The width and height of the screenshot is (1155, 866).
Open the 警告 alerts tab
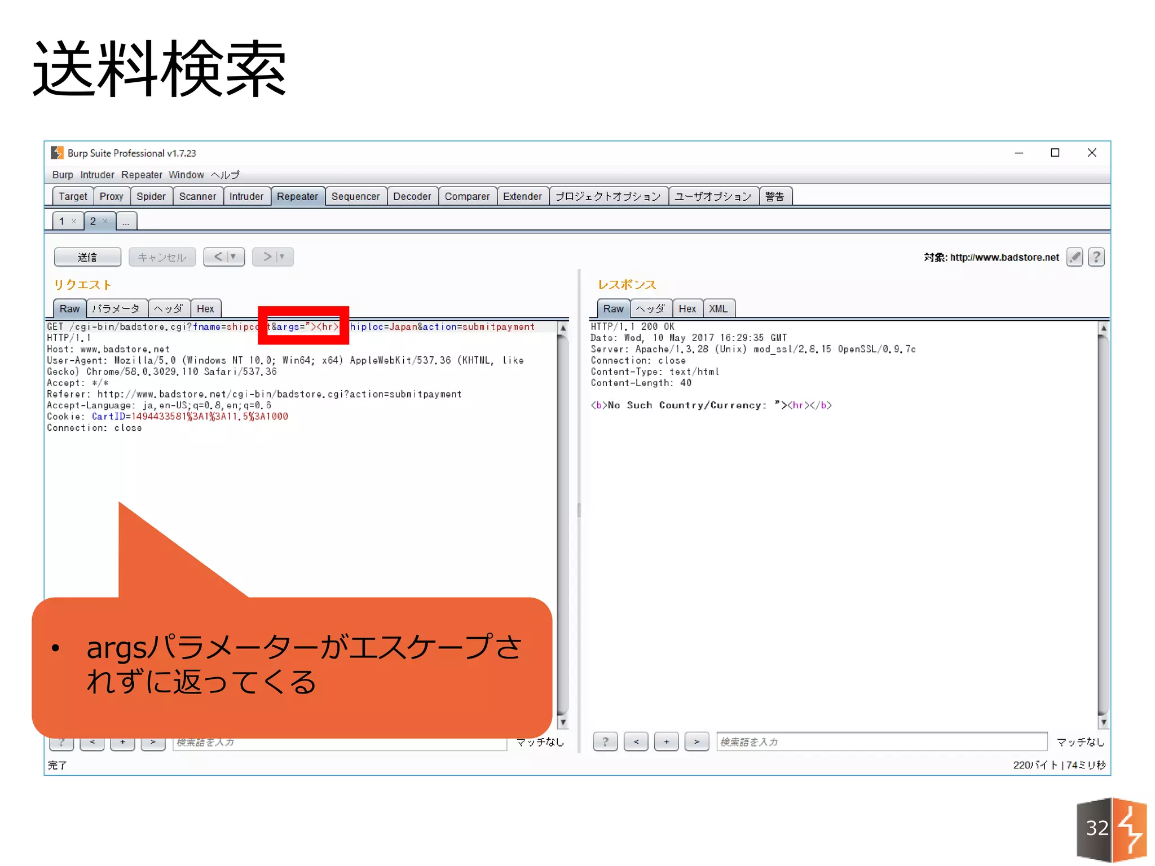click(775, 196)
